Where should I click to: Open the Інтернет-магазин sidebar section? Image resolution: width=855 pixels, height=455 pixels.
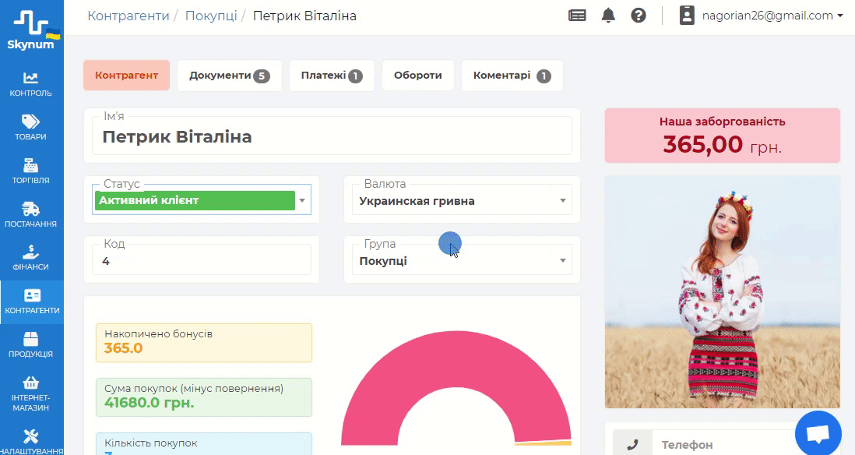[x=31, y=394]
